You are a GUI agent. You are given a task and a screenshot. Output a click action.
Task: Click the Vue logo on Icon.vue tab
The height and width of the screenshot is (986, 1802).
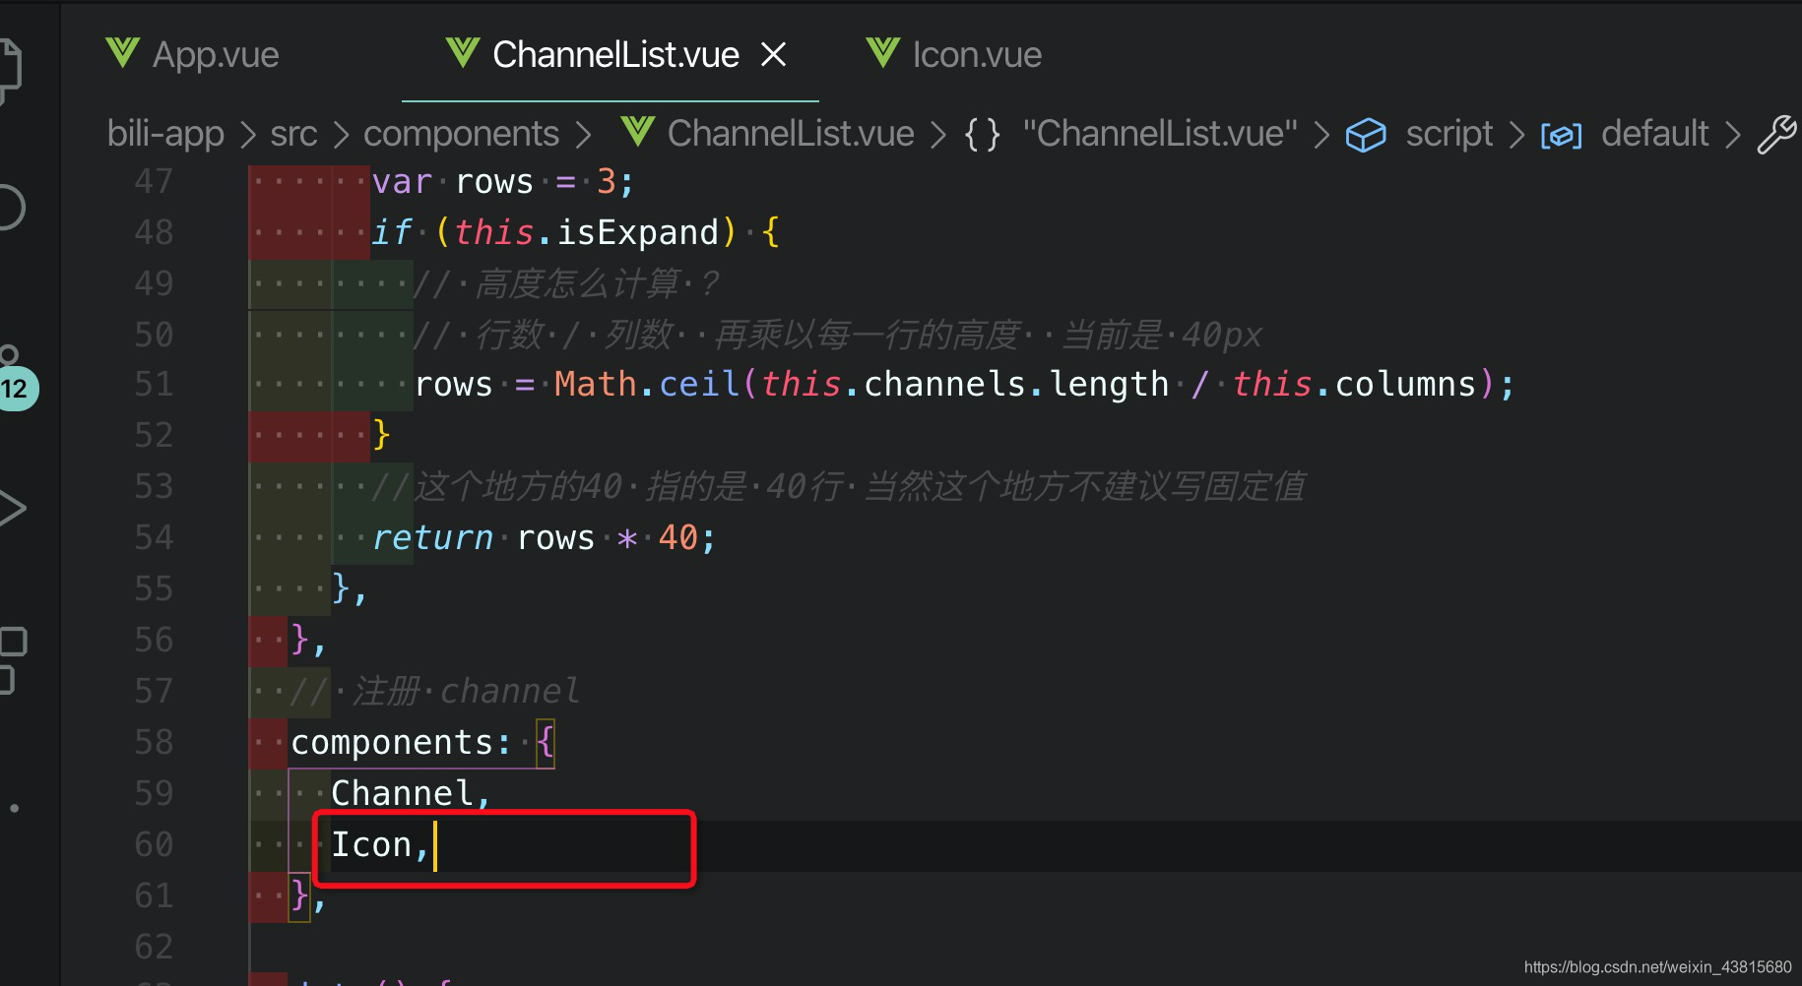[882, 52]
